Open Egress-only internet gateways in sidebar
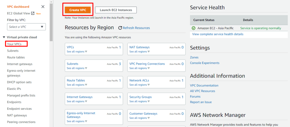The image size is (290, 127). [21, 73]
